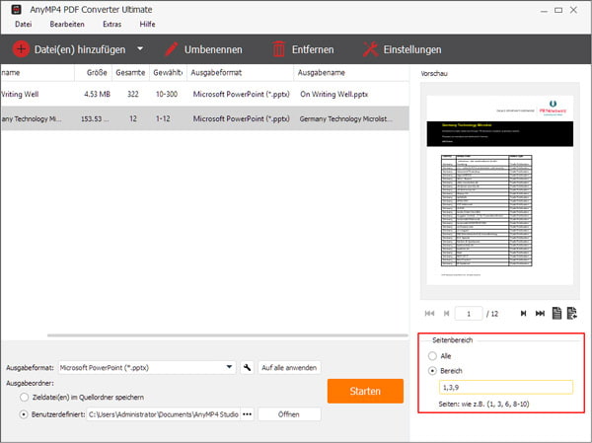Click the Umbenennen pencil icon
Viewport: 592px width, 443px height.
pyautogui.click(x=171, y=49)
